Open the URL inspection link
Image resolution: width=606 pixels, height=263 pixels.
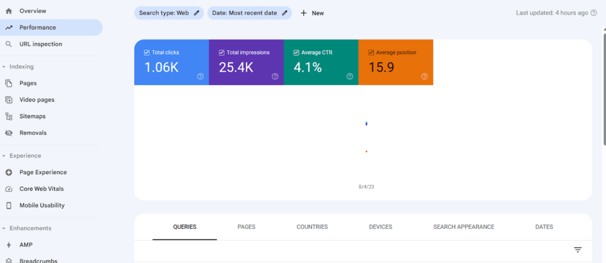(41, 44)
